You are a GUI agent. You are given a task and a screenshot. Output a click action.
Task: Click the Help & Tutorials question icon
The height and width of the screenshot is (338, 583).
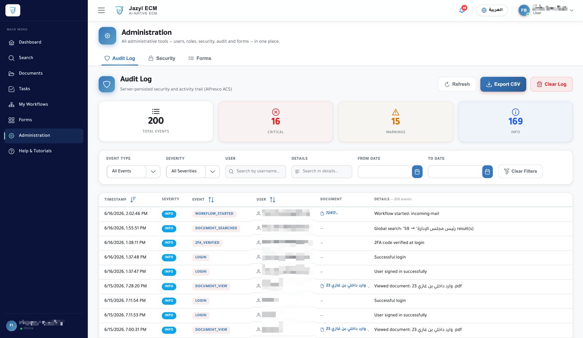pos(12,151)
